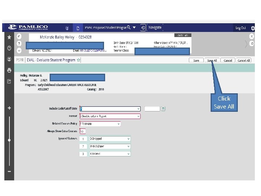Screen dimensions: 261x196
Task: Favorite the person with star icon
Action: click(x=252, y=44)
